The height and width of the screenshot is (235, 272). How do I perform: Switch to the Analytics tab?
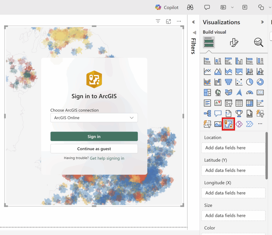click(258, 42)
